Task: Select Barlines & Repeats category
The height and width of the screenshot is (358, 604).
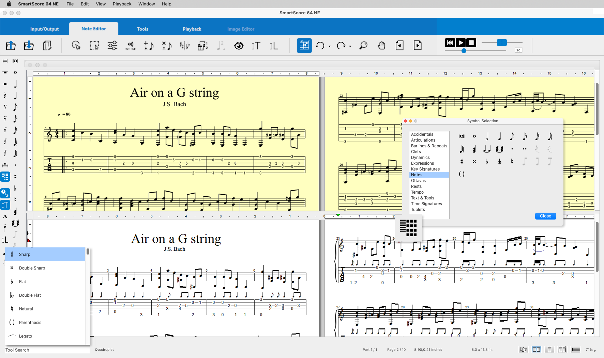Action: pos(429,146)
